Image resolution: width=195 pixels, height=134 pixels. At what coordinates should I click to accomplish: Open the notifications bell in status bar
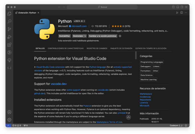click(x=186, y=125)
